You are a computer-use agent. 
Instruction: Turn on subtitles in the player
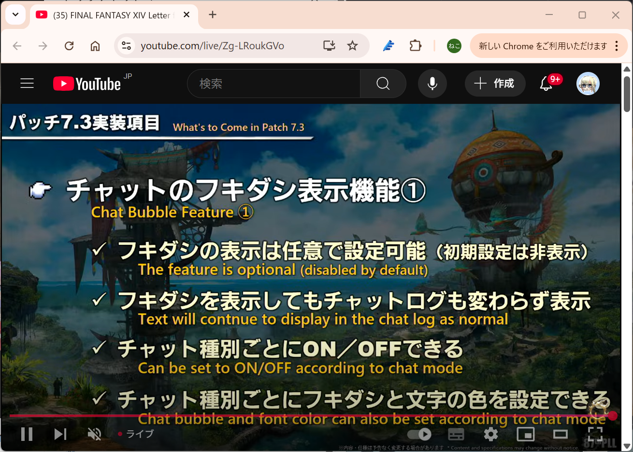(456, 434)
